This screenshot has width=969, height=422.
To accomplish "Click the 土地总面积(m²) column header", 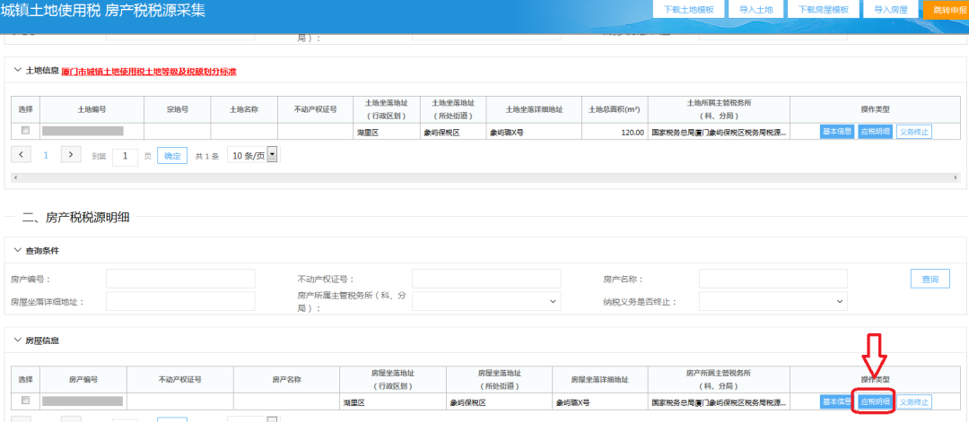I will click(615, 109).
